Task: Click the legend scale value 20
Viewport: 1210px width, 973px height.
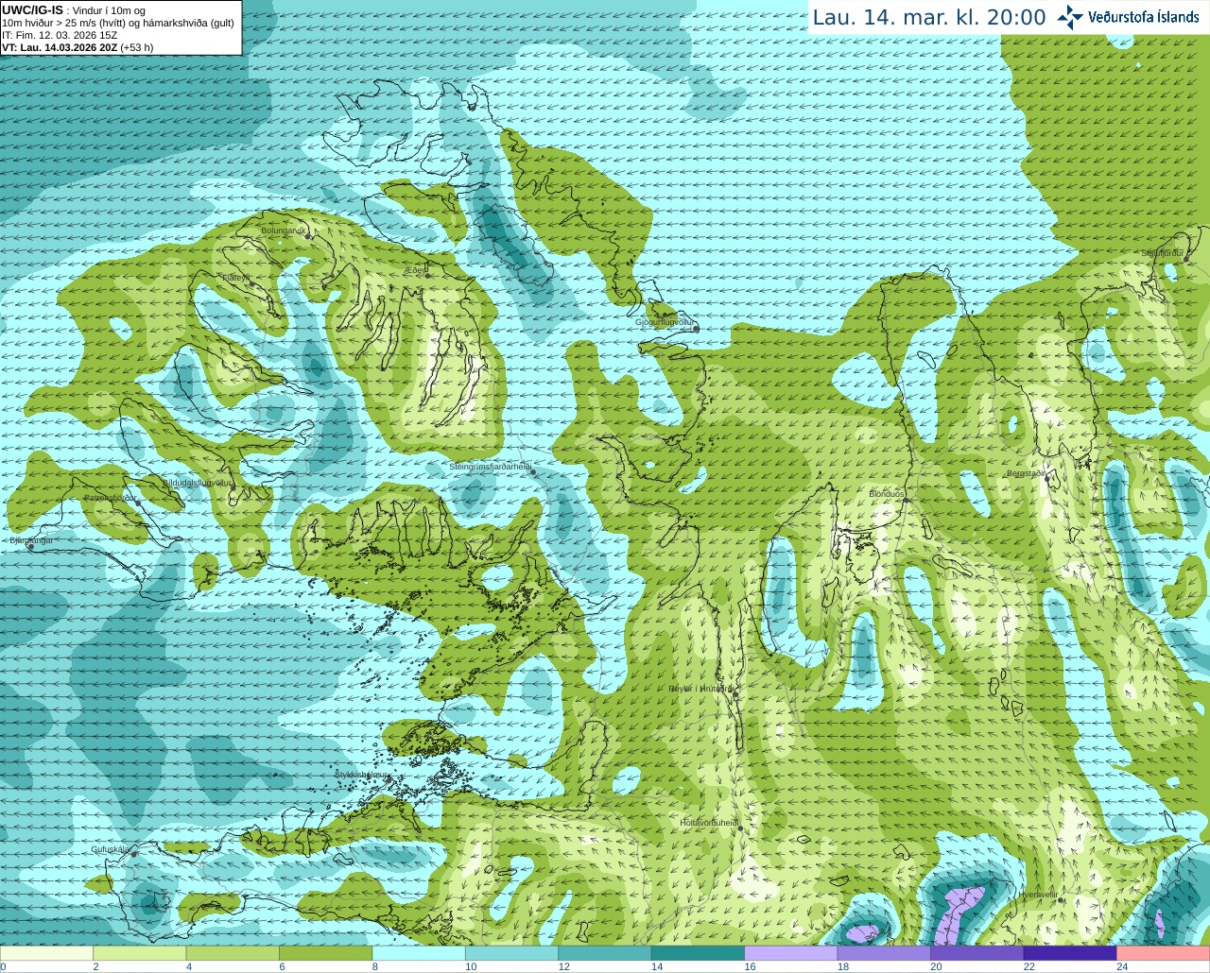Action: (936, 966)
